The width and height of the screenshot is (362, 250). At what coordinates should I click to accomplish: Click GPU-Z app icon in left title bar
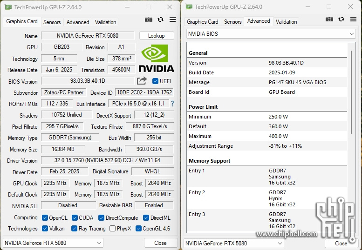click(8, 7)
